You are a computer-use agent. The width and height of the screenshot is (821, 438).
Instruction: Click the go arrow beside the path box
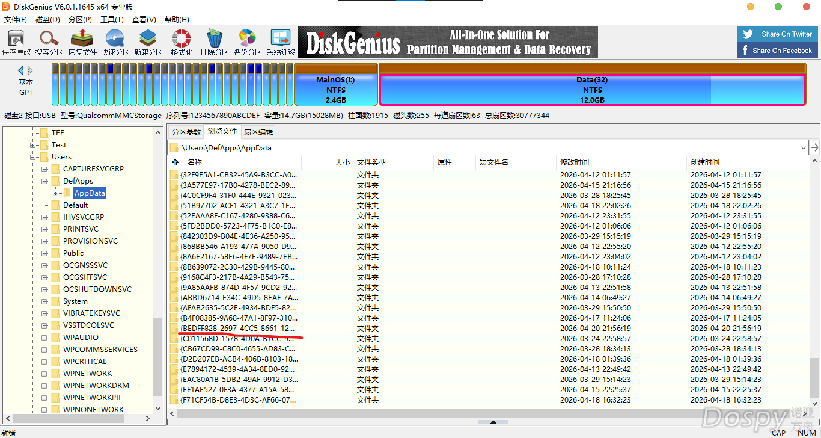coord(815,147)
